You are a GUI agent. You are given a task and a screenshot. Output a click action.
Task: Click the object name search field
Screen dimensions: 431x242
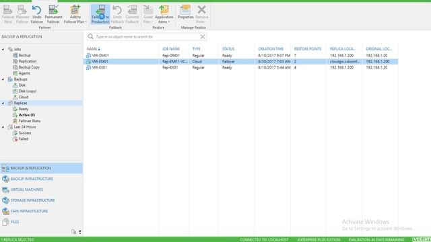147,36
